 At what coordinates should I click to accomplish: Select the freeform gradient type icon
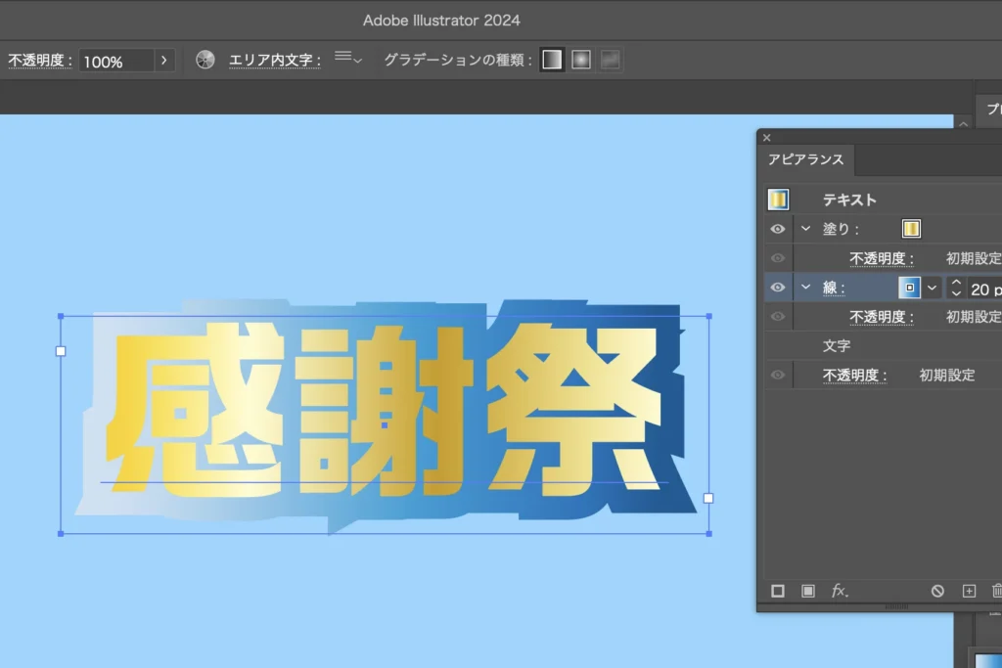pos(610,60)
